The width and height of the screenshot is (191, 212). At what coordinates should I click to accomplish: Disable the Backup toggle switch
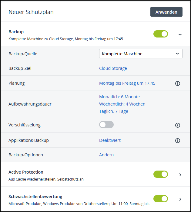coord(161,34)
